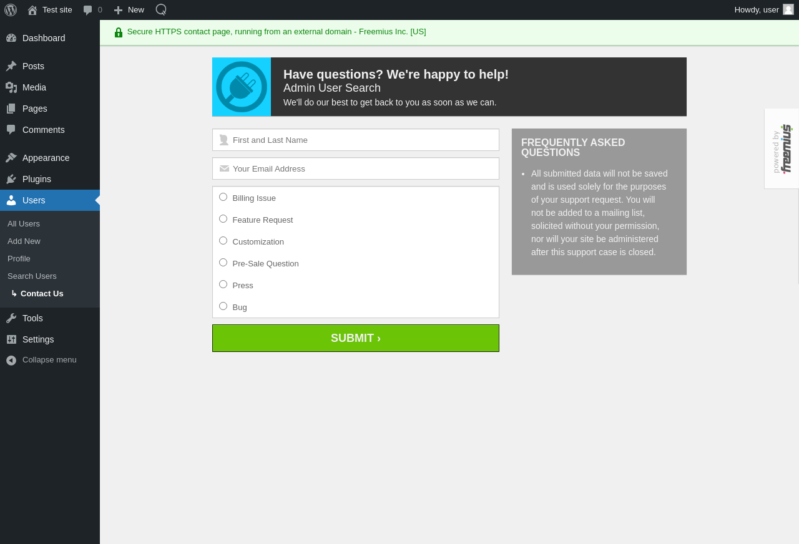The width and height of the screenshot is (799, 544).
Task: Click the Collapse menu arrow icon
Action: pos(11,361)
